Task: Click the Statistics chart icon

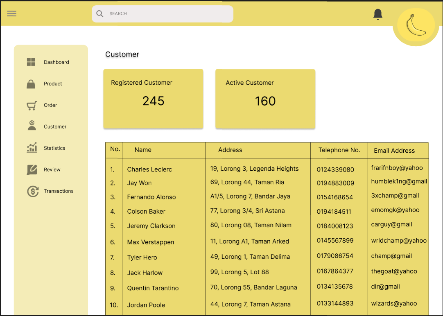Action: (x=32, y=148)
